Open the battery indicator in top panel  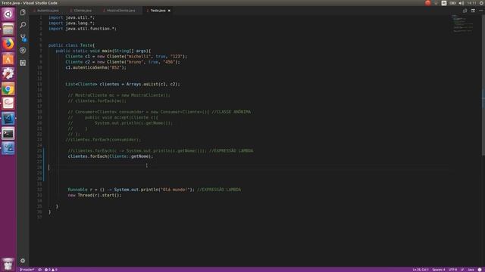click(452, 3)
